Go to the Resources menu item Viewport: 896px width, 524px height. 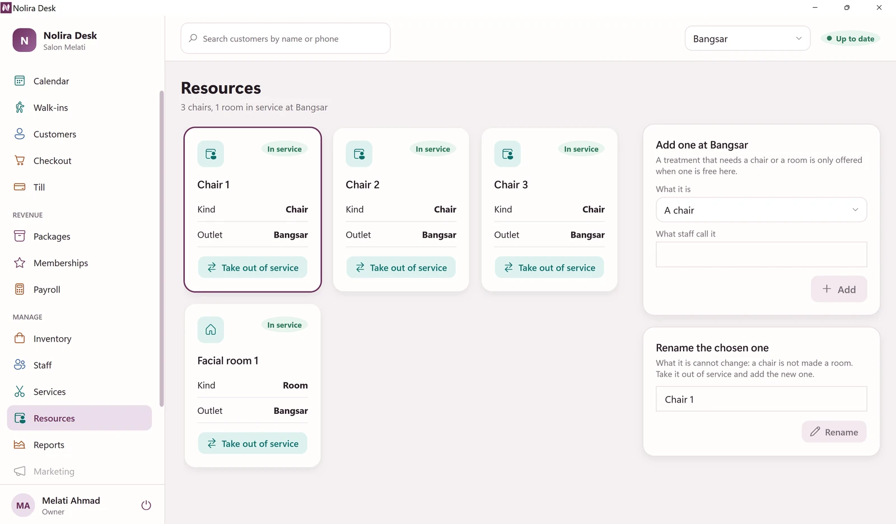(x=80, y=418)
